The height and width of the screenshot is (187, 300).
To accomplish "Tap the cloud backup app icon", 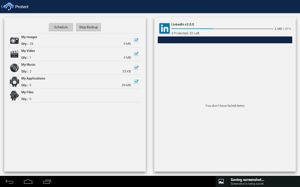I will [x=8, y=6].
